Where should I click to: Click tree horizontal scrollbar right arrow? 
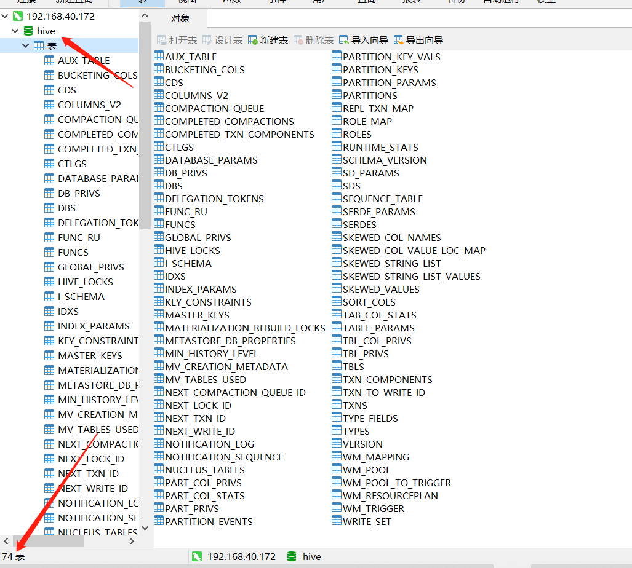(x=132, y=542)
